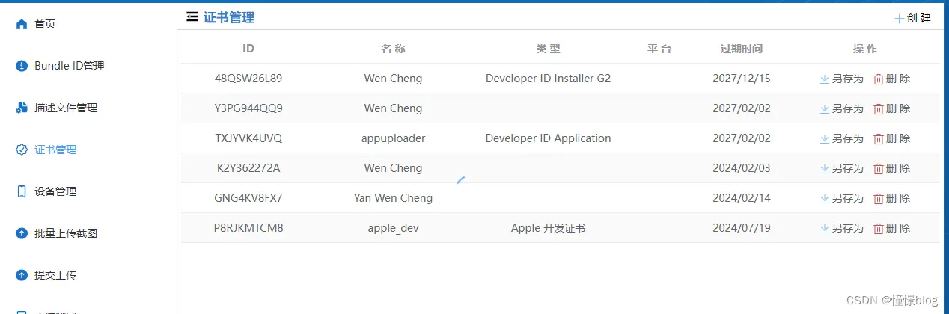Click trash icon for GNG4KV8FX7 row
This screenshot has height=314, width=949.
[879, 198]
